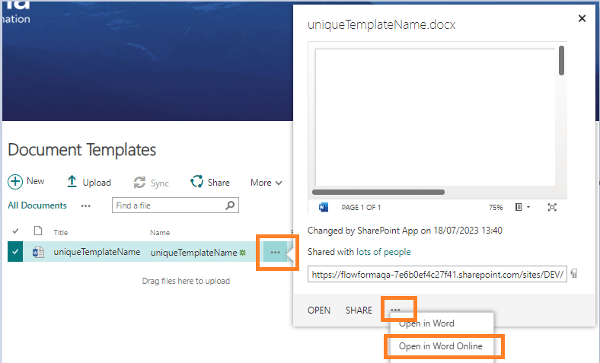
Task: Sort by the Title column header
Action: pos(60,233)
